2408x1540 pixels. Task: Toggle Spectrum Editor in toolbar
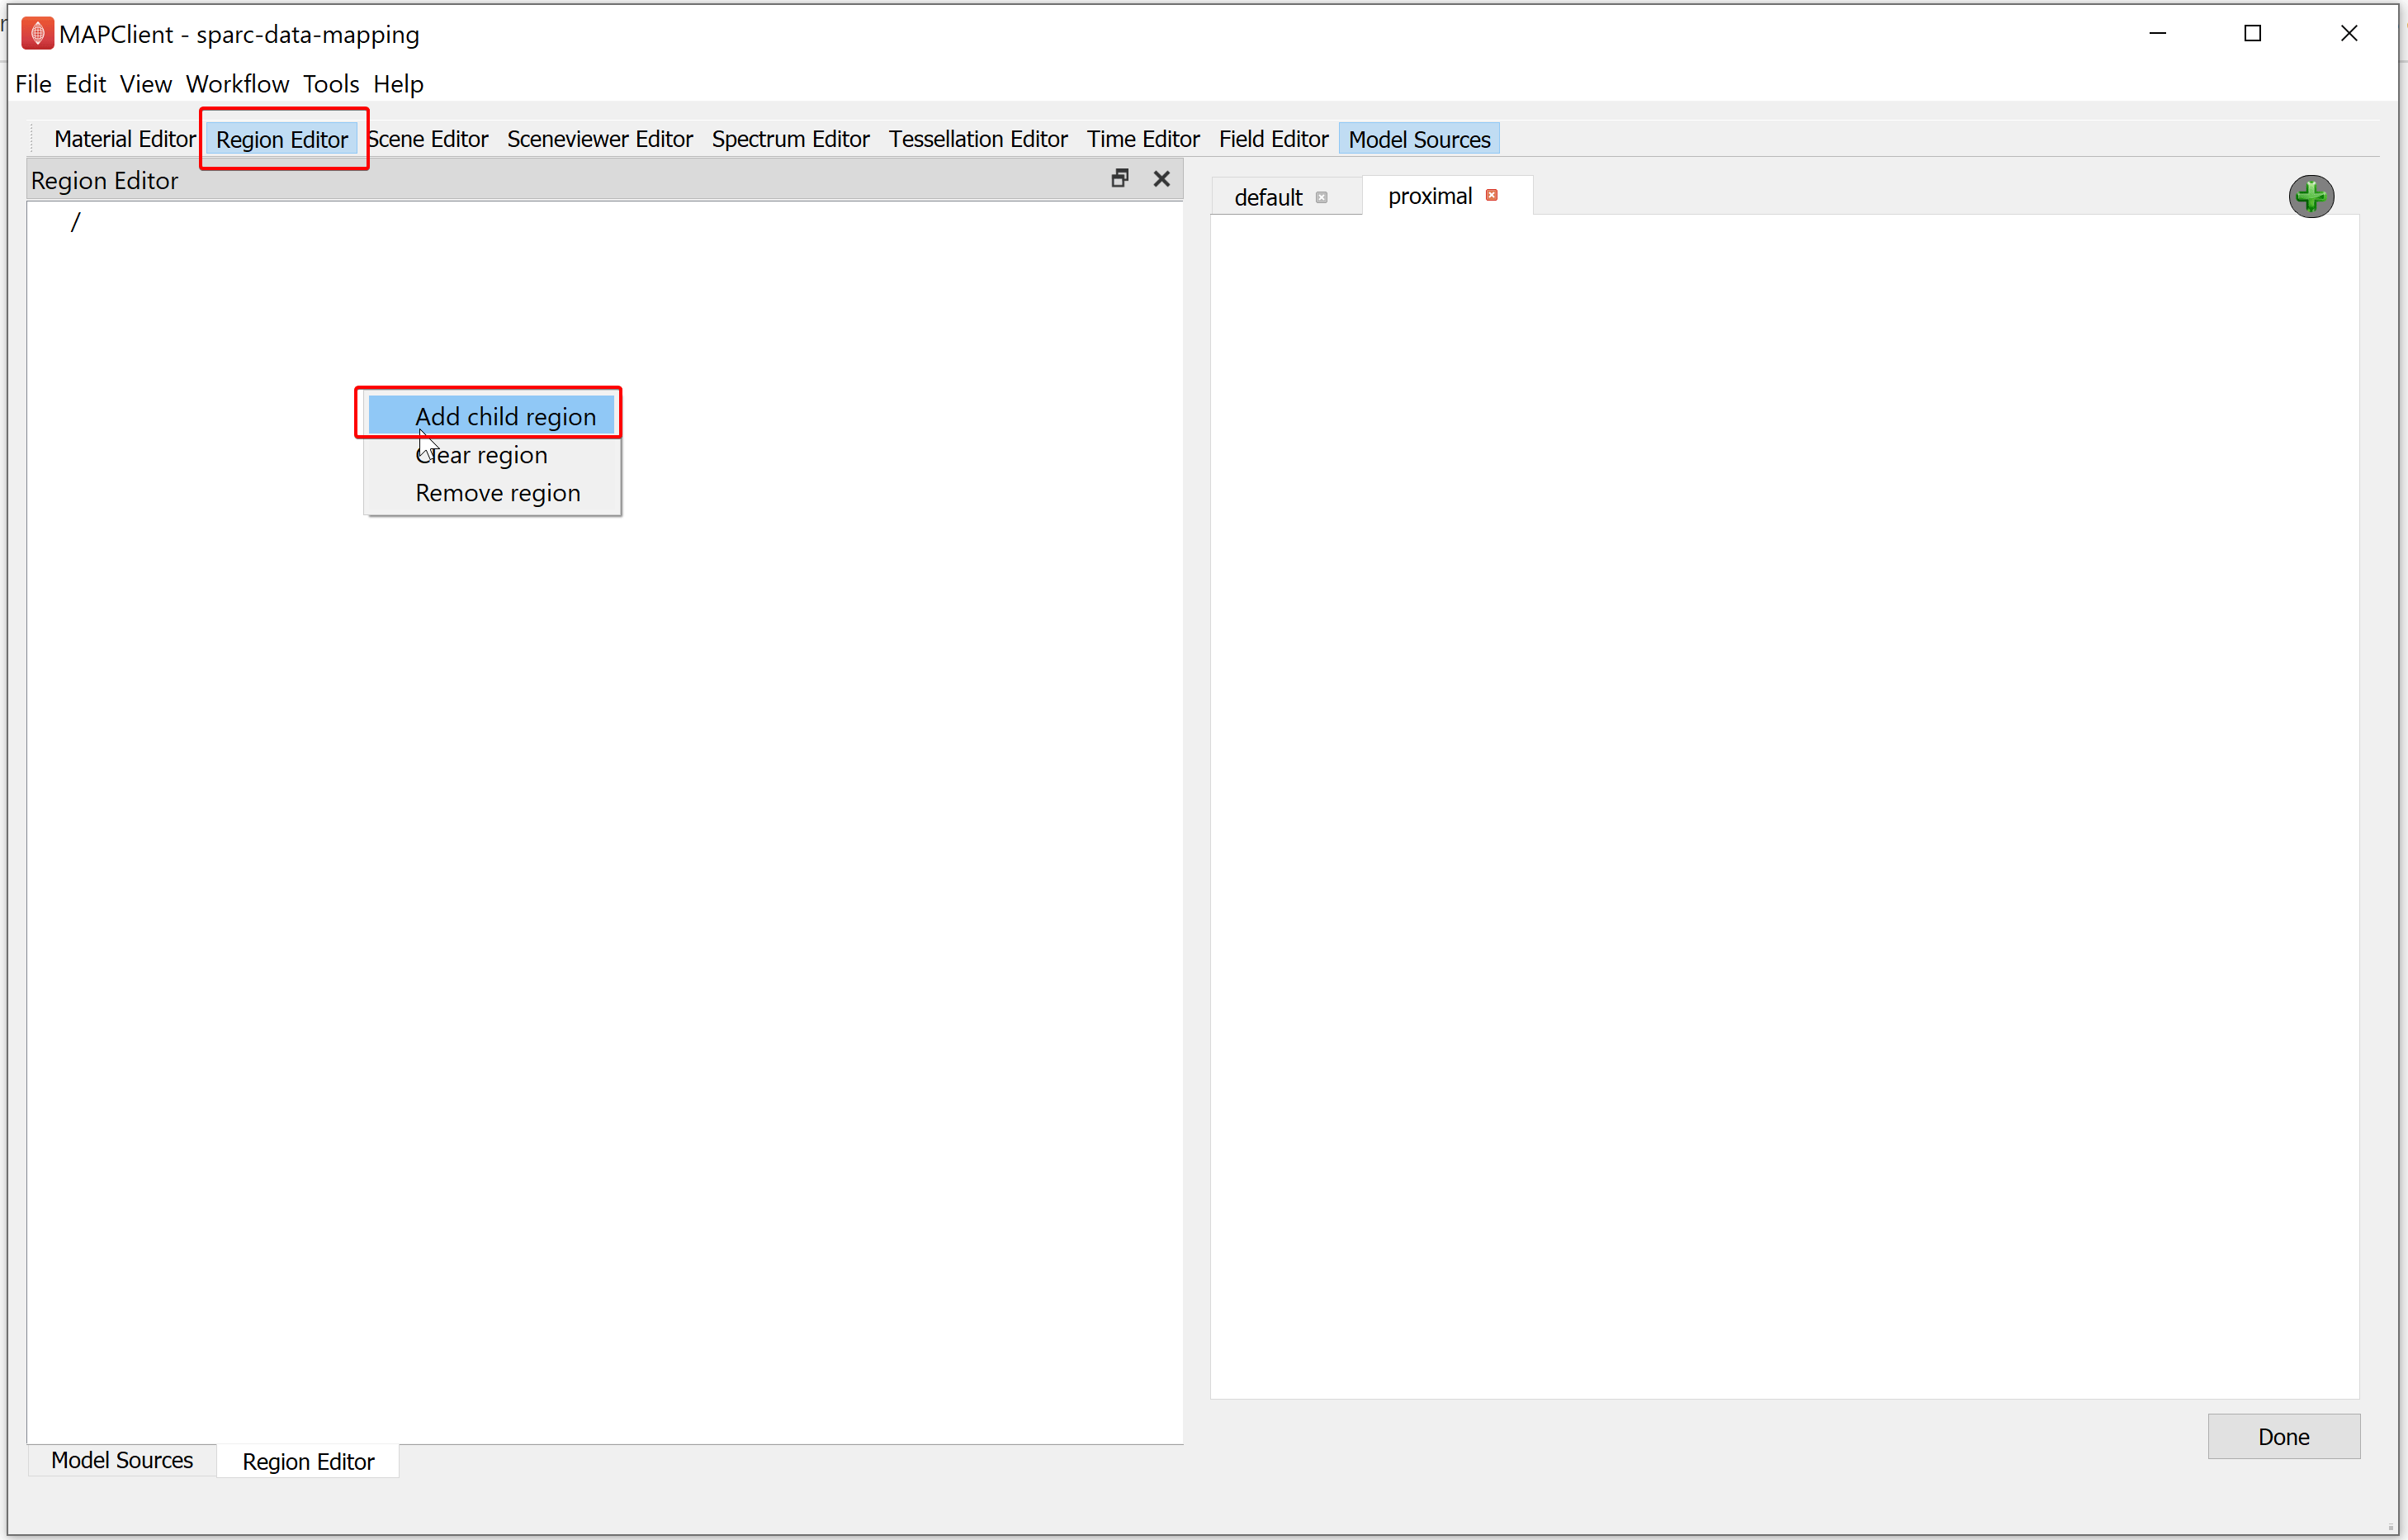pyautogui.click(x=791, y=139)
